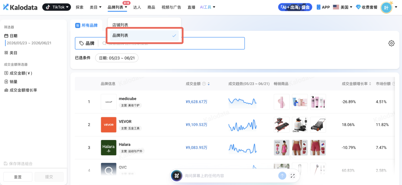Open Halara's first product thumbnail

[281, 147]
